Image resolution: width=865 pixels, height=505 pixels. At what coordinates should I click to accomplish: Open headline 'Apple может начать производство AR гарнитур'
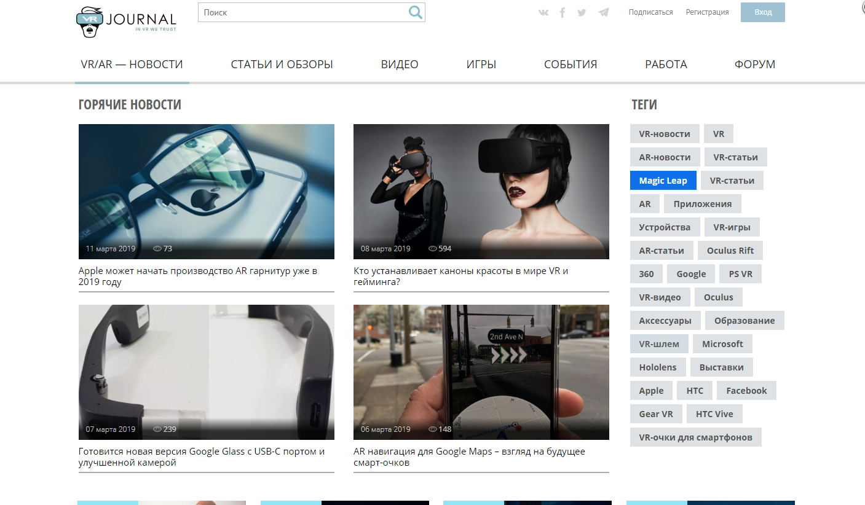coord(198,276)
